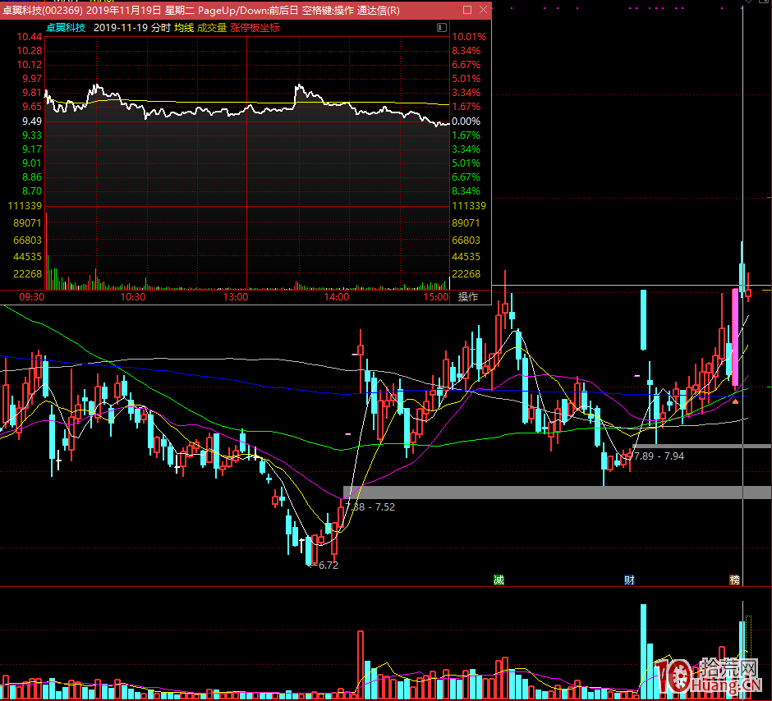The height and width of the screenshot is (701, 772).
Task: Open the 操作 actions menu
Action: click(x=467, y=297)
